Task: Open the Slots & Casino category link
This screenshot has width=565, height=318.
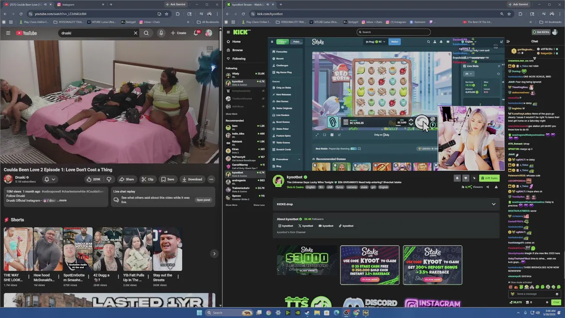Action: [x=295, y=187]
